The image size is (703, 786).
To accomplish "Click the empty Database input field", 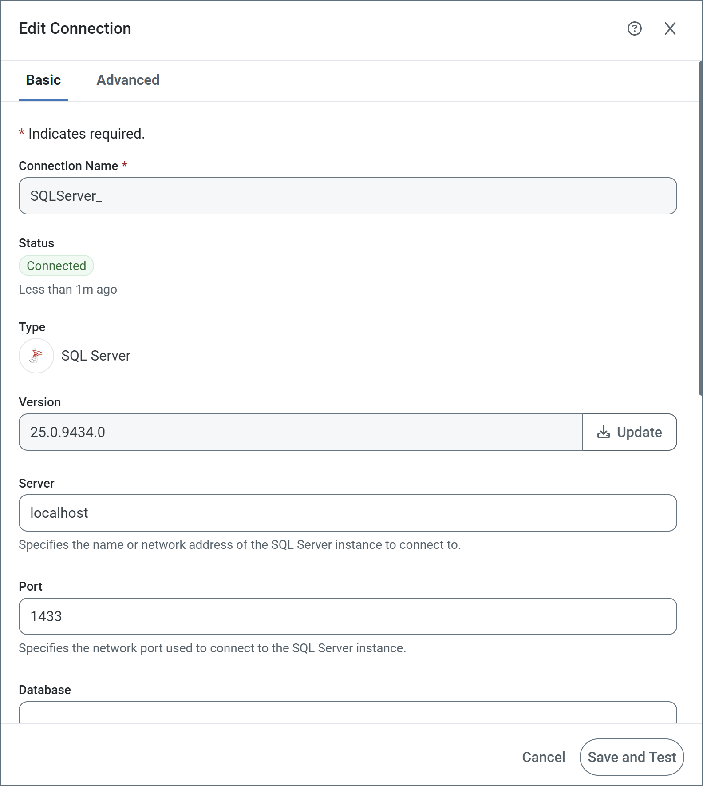I will tap(348, 712).
